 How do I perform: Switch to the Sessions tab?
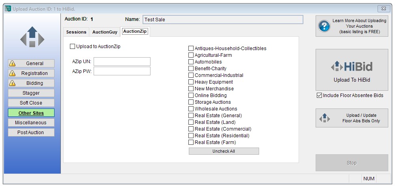pos(76,32)
